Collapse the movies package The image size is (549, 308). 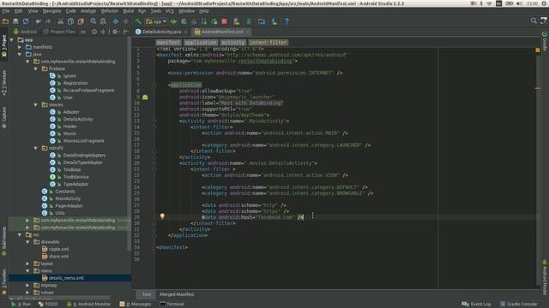coord(36,104)
